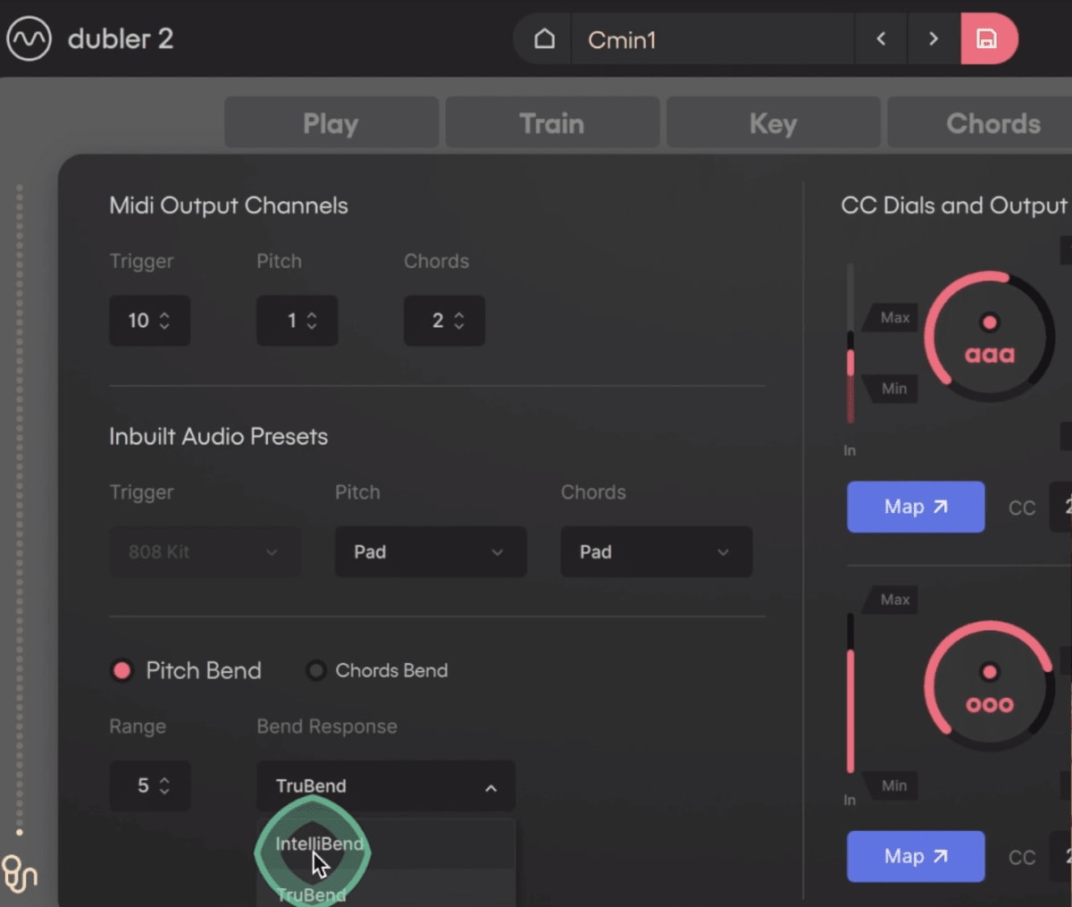Switch to the Train tab
Image resolution: width=1072 pixels, height=907 pixels.
click(x=551, y=122)
